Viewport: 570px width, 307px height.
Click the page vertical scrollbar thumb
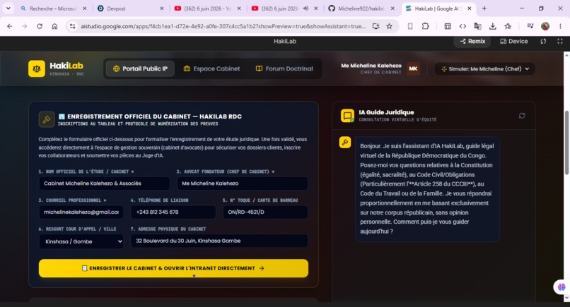pos(566,143)
